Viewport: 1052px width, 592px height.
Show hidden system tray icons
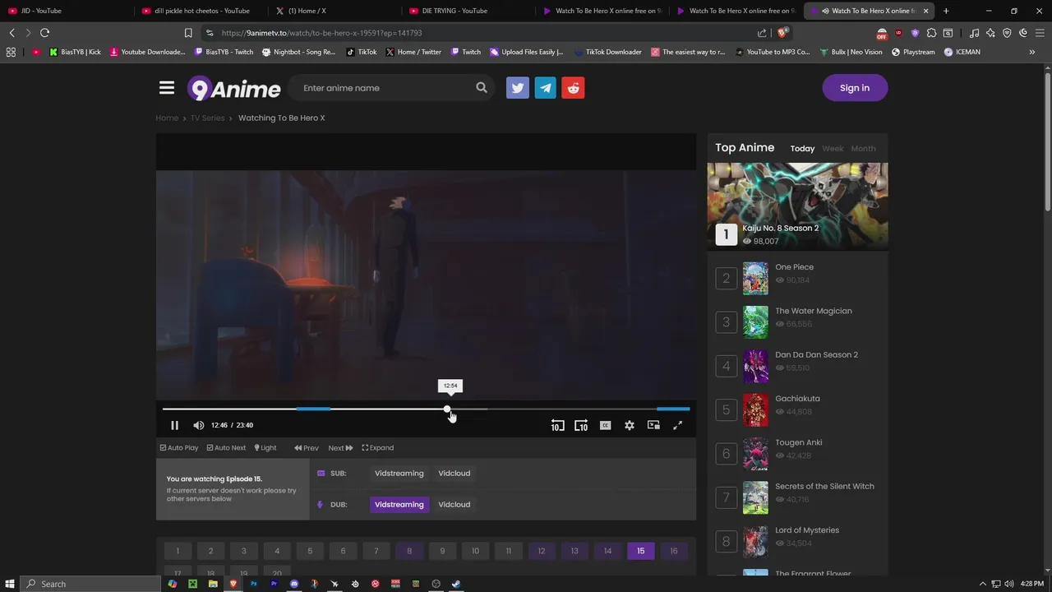point(982,584)
